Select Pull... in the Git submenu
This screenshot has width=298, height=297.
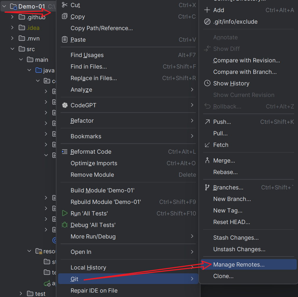[x=249, y=133]
